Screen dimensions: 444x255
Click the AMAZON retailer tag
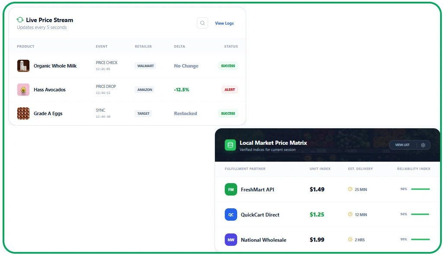145,90
